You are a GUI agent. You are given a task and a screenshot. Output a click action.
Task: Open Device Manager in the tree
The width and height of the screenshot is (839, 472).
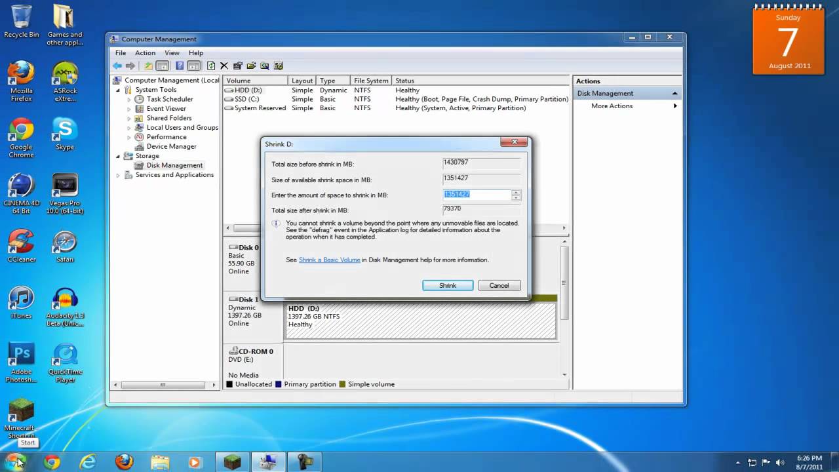coord(171,146)
